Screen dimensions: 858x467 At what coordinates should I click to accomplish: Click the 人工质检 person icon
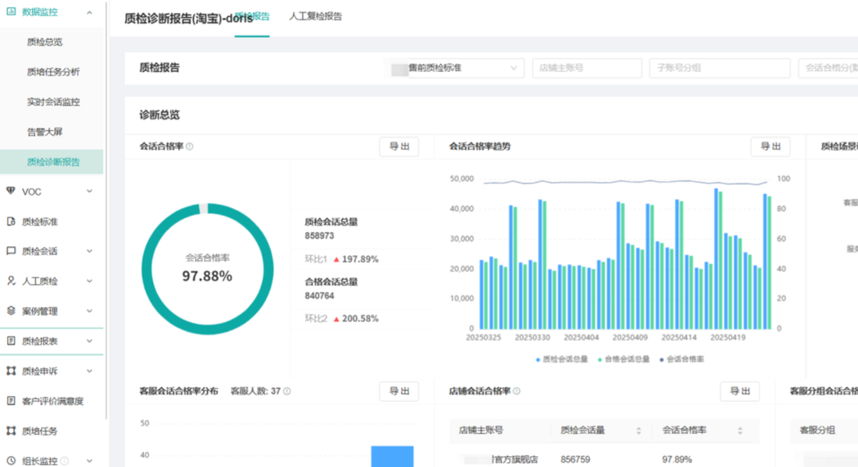[x=11, y=281]
